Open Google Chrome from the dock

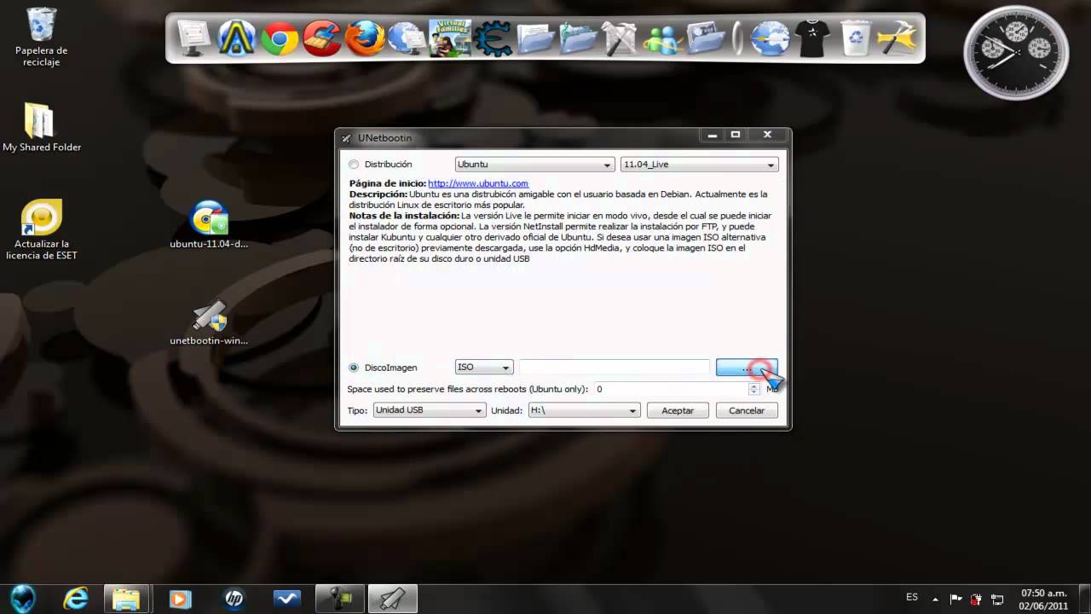280,38
